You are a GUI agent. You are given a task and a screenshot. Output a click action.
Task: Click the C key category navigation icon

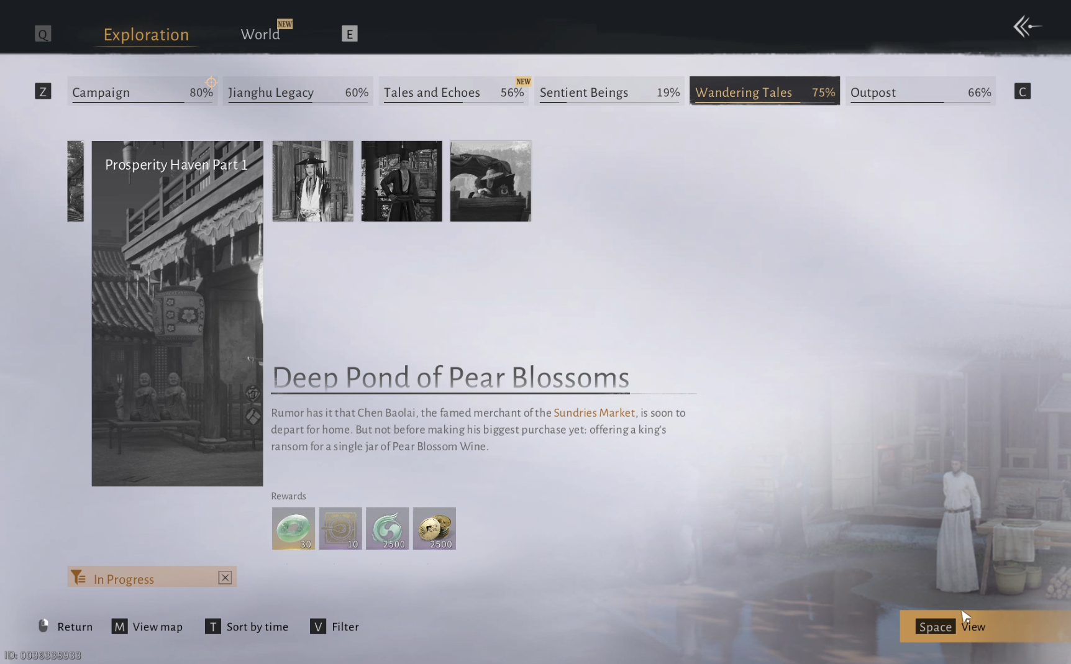pyautogui.click(x=1022, y=92)
